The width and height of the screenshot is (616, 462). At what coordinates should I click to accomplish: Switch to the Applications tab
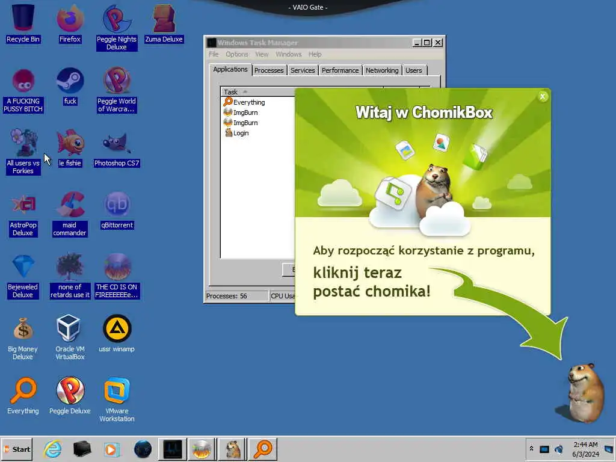click(x=230, y=70)
